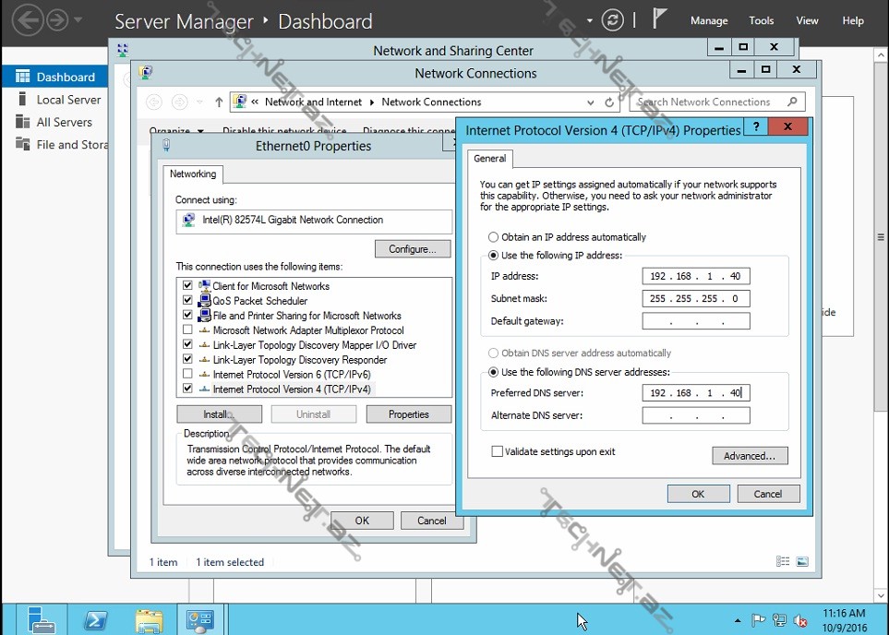
Task: Open the notifications flag icon
Action: click(659, 20)
